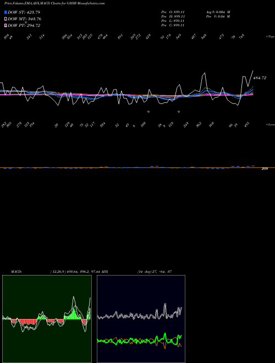
Task: Click the 'Pre C: 899.11' value
Action: pyautogui.click(x=173, y=25)
